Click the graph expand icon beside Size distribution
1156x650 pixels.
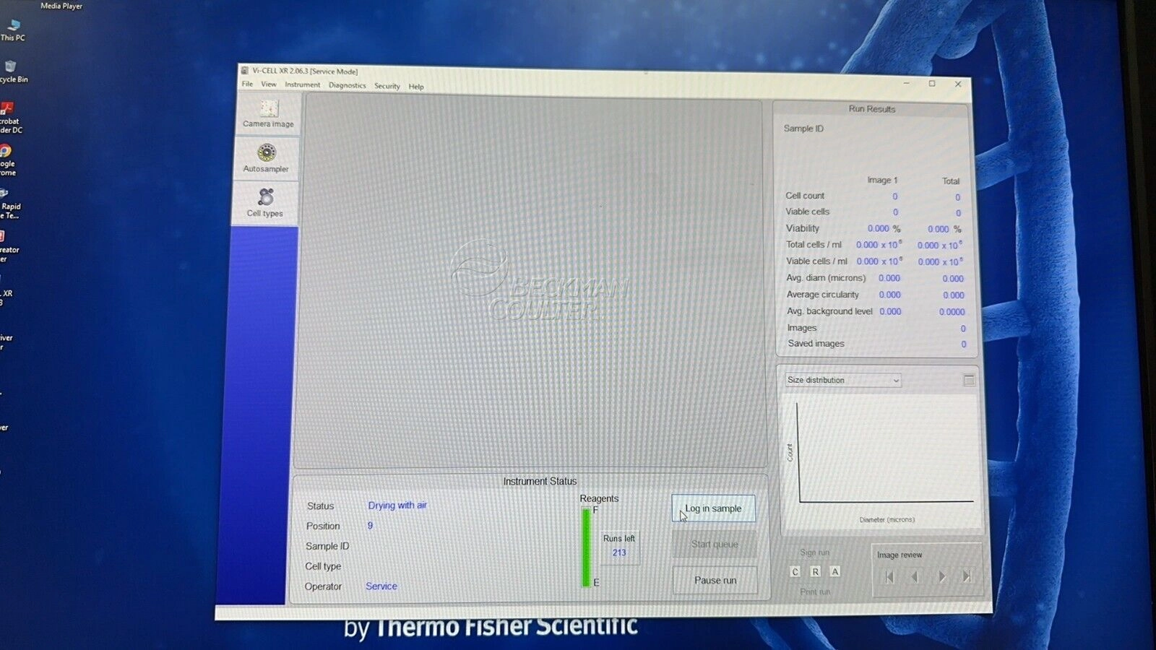(x=969, y=380)
